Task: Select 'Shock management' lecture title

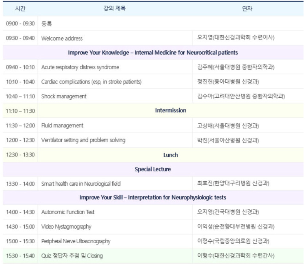Action: (64, 96)
